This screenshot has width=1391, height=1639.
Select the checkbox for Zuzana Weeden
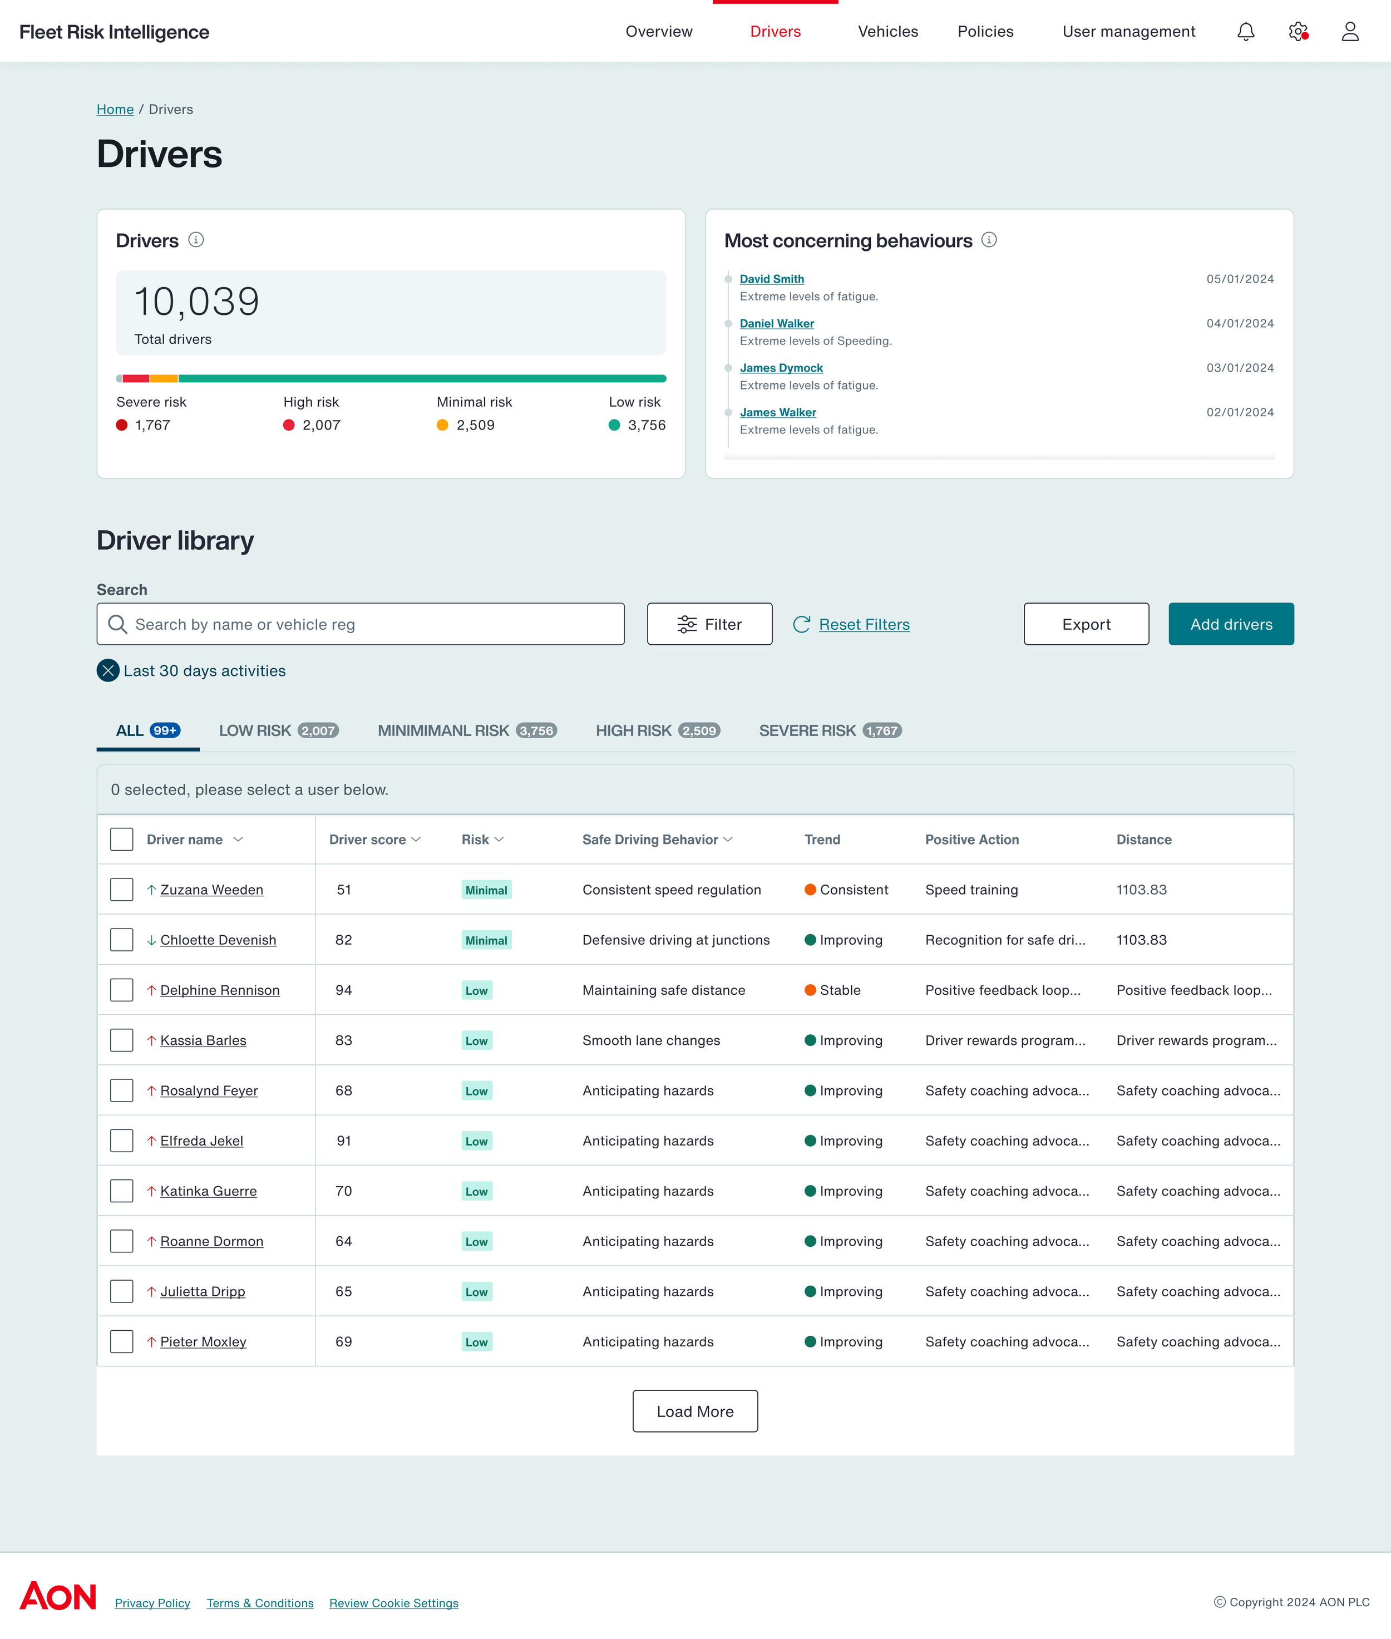[x=121, y=889]
